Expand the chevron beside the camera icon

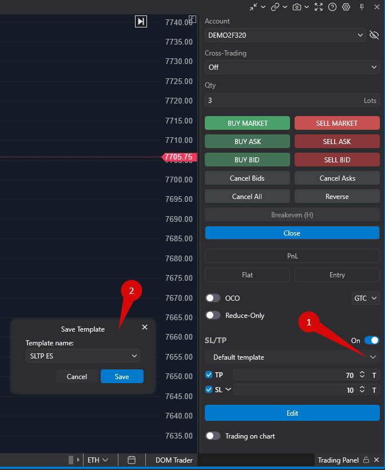click(307, 7)
